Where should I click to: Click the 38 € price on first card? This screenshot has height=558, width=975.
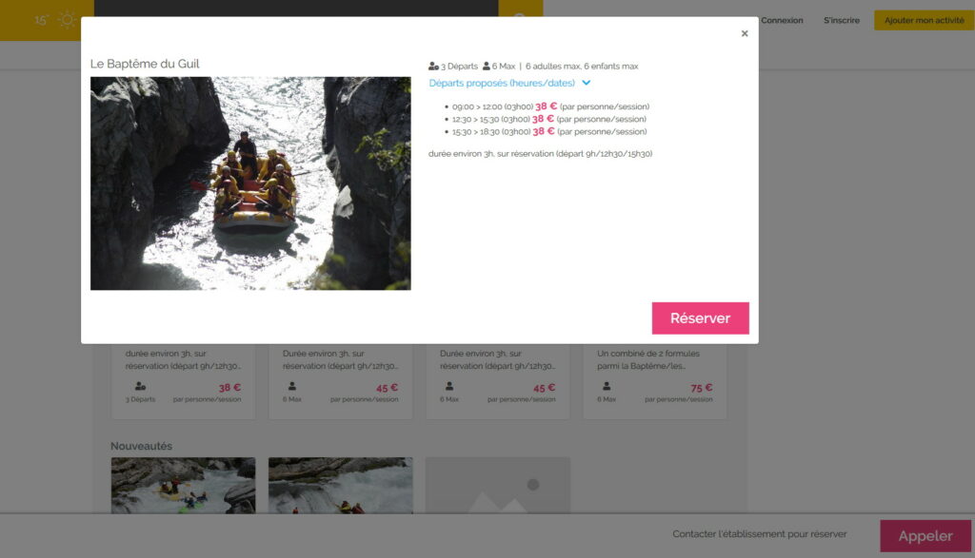229,387
